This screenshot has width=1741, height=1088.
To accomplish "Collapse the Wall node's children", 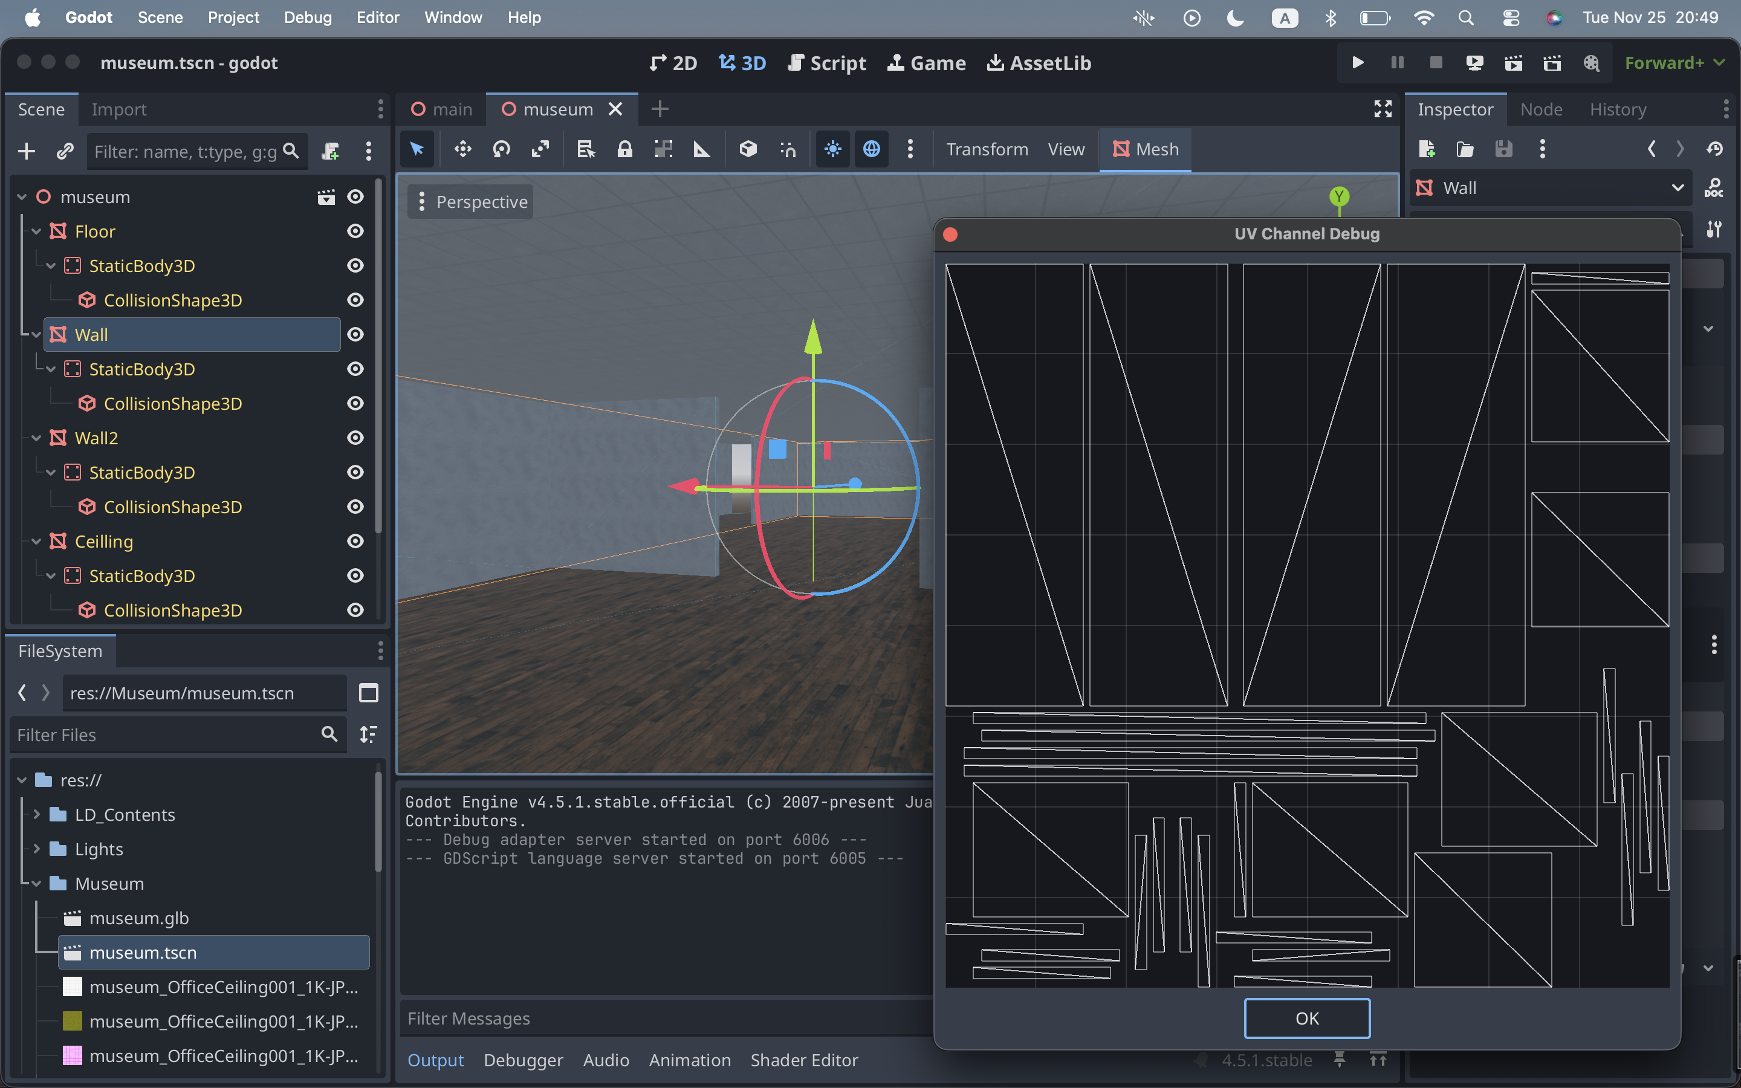I will tap(36, 334).
